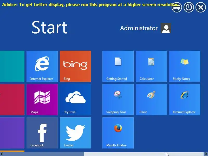The width and height of the screenshot is (208, 156).
Task: Click the scrollbar right arrow
Action: [x=206, y=154]
